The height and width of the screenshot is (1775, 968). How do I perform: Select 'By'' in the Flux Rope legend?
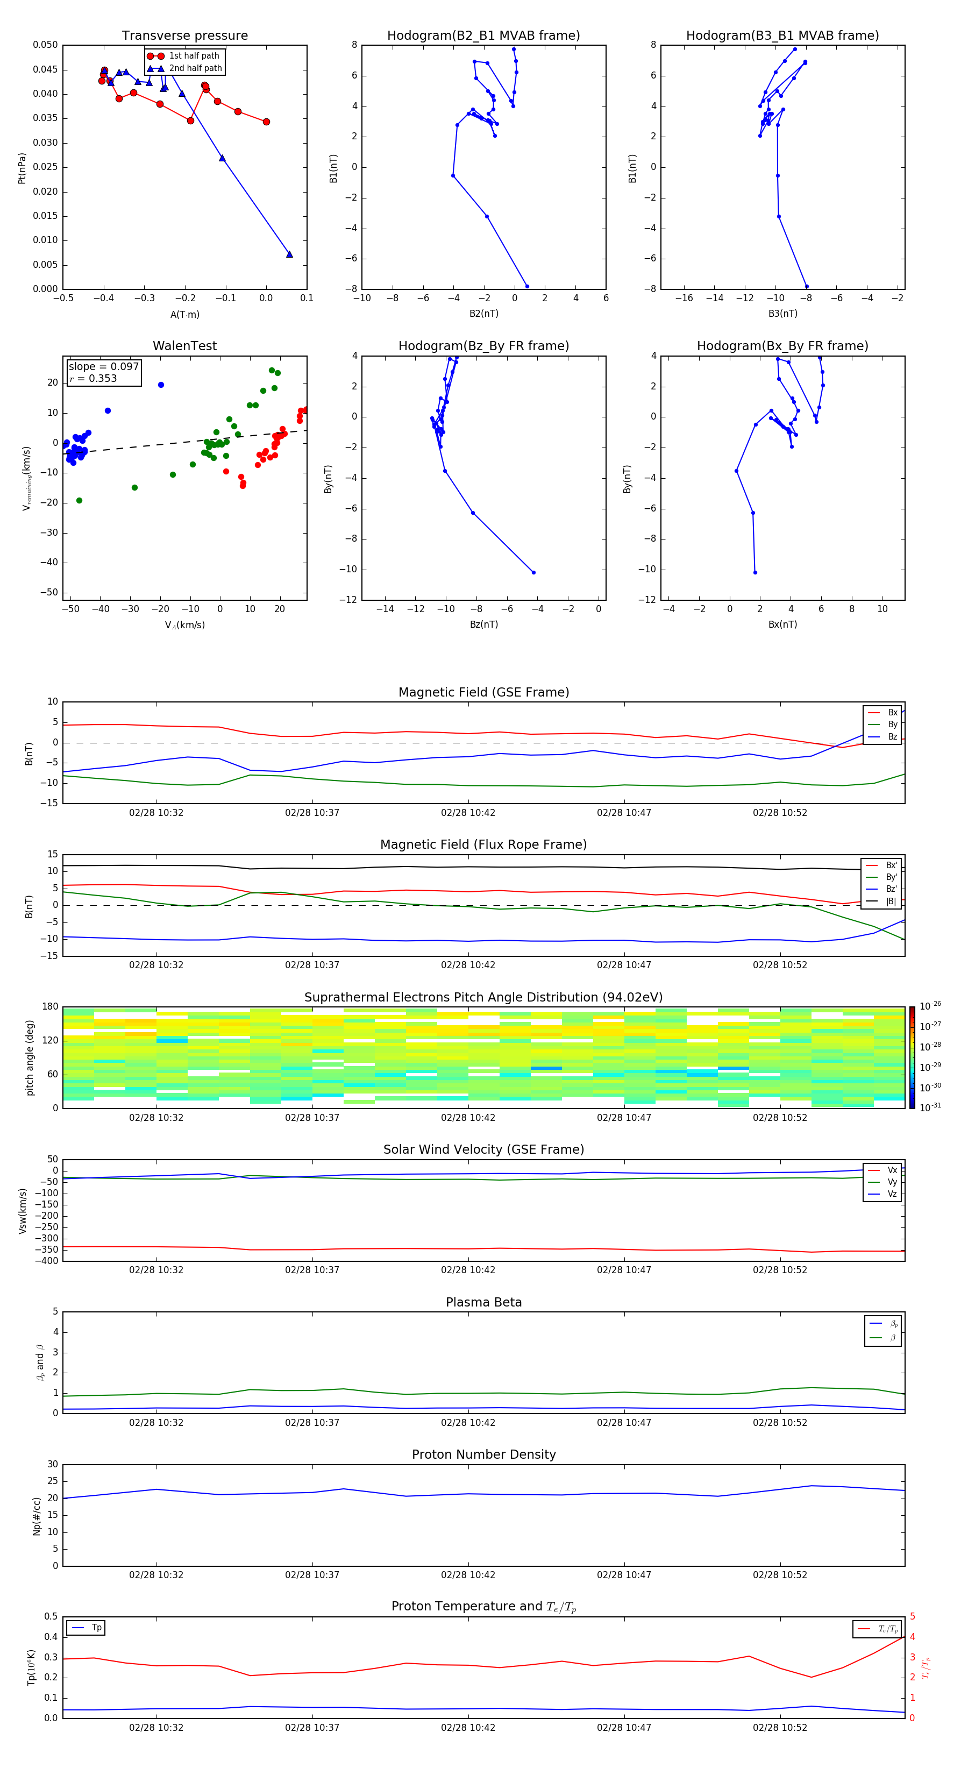(882, 877)
